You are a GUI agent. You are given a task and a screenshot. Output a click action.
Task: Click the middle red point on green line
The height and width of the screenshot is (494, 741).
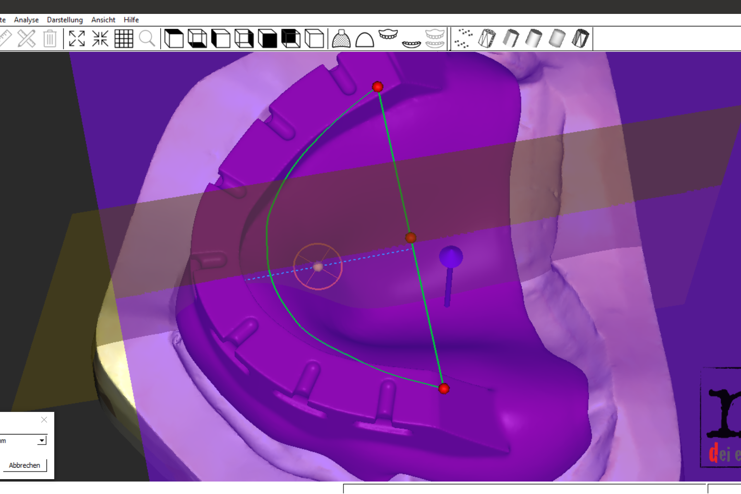(411, 237)
